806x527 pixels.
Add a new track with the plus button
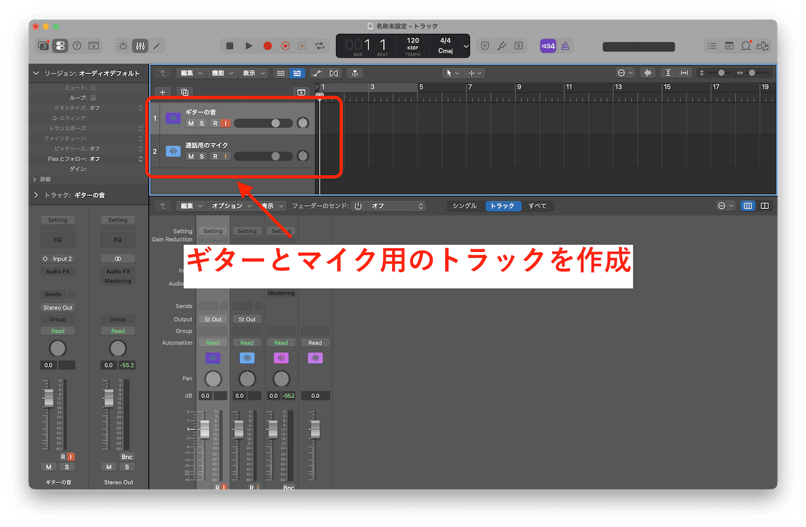162,92
